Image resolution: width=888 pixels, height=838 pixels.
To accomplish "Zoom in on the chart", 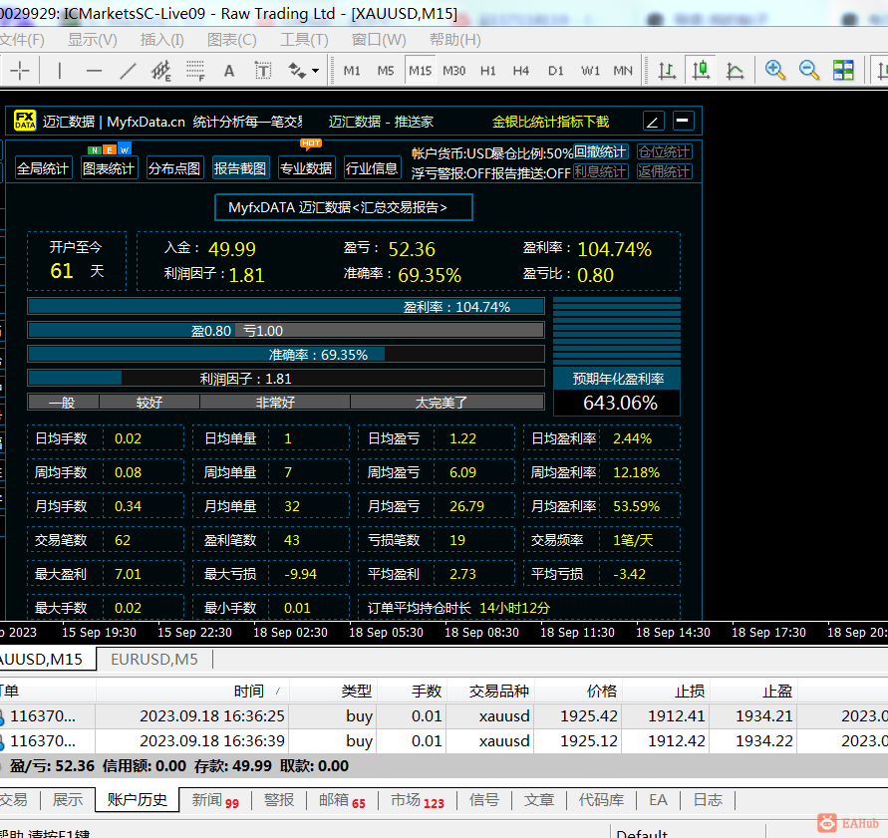I will click(x=774, y=71).
